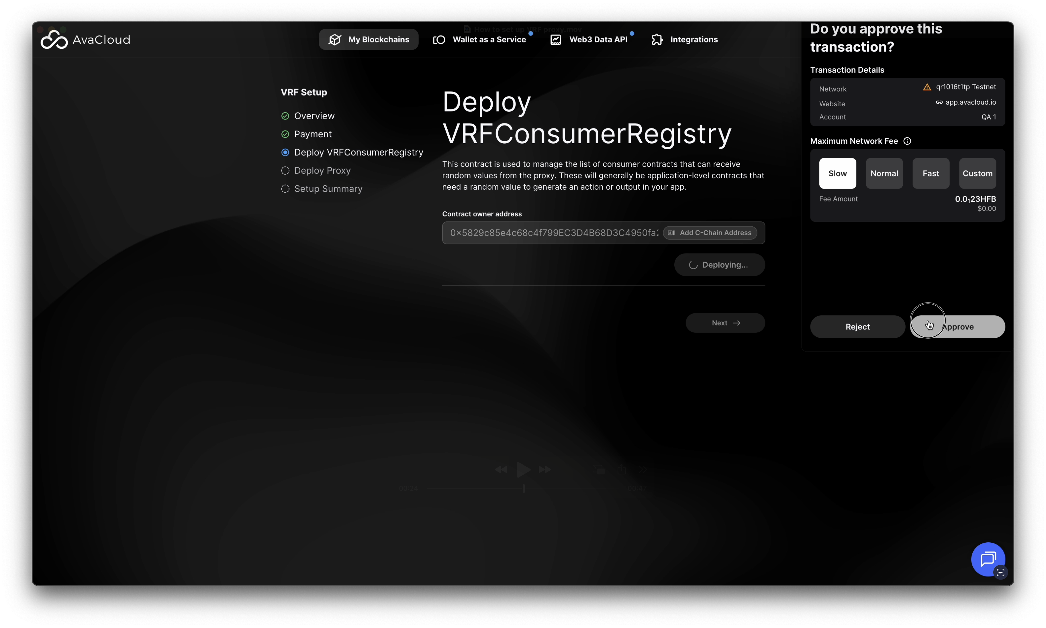The width and height of the screenshot is (1046, 628).
Task: Go to the Deploy Proxy step
Action: pyautogui.click(x=322, y=170)
